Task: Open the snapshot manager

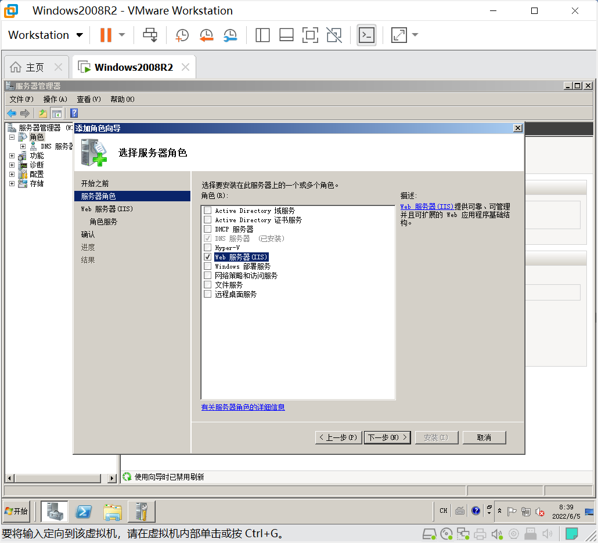Action: point(230,35)
